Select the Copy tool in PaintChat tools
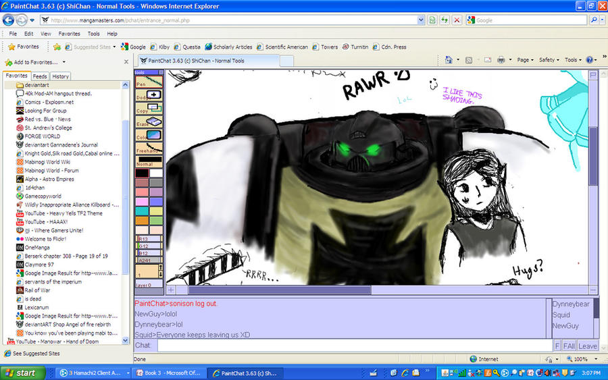Screen dimensions: 608x380 [x=149, y=108]
